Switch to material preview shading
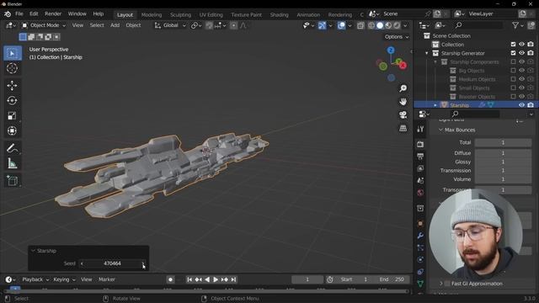 pyautogui.click(x=388, y=25)
